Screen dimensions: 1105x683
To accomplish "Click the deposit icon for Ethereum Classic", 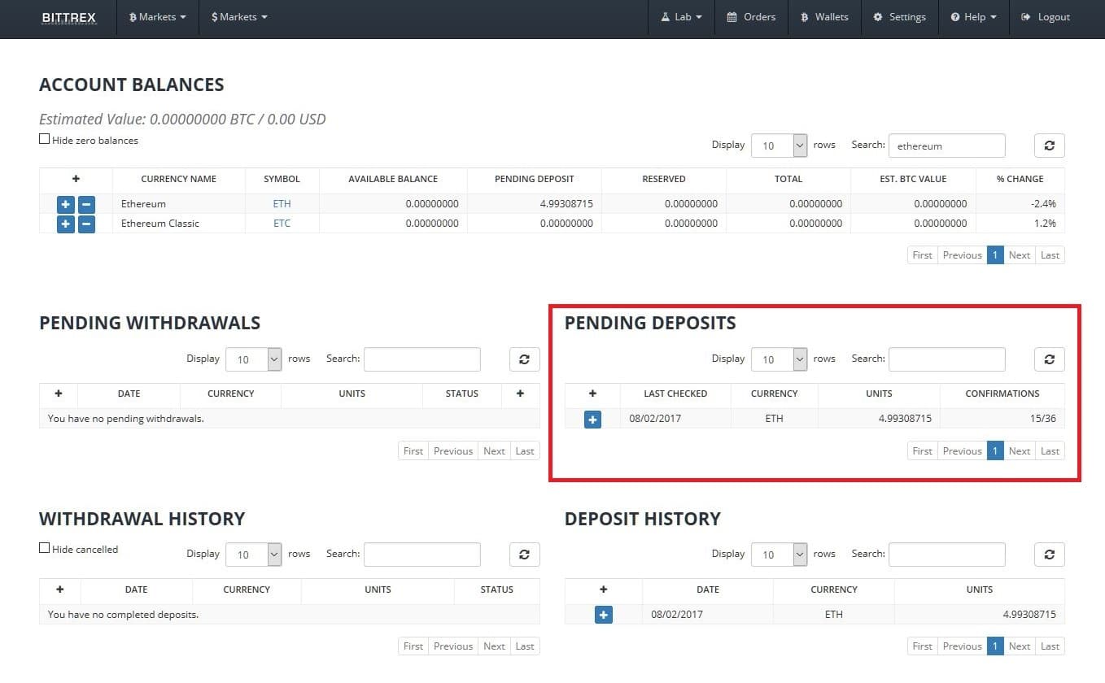I will pos(65,224).
